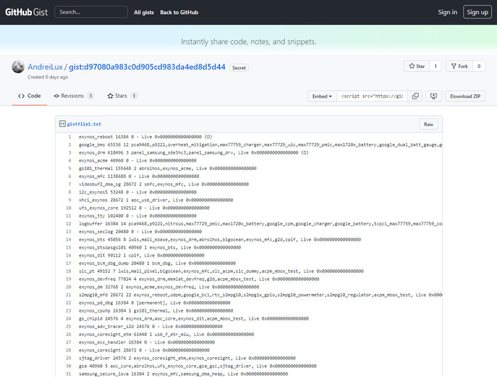
Task: Click the 'exynos_dit 90112' line text
Action: point(141,256)
